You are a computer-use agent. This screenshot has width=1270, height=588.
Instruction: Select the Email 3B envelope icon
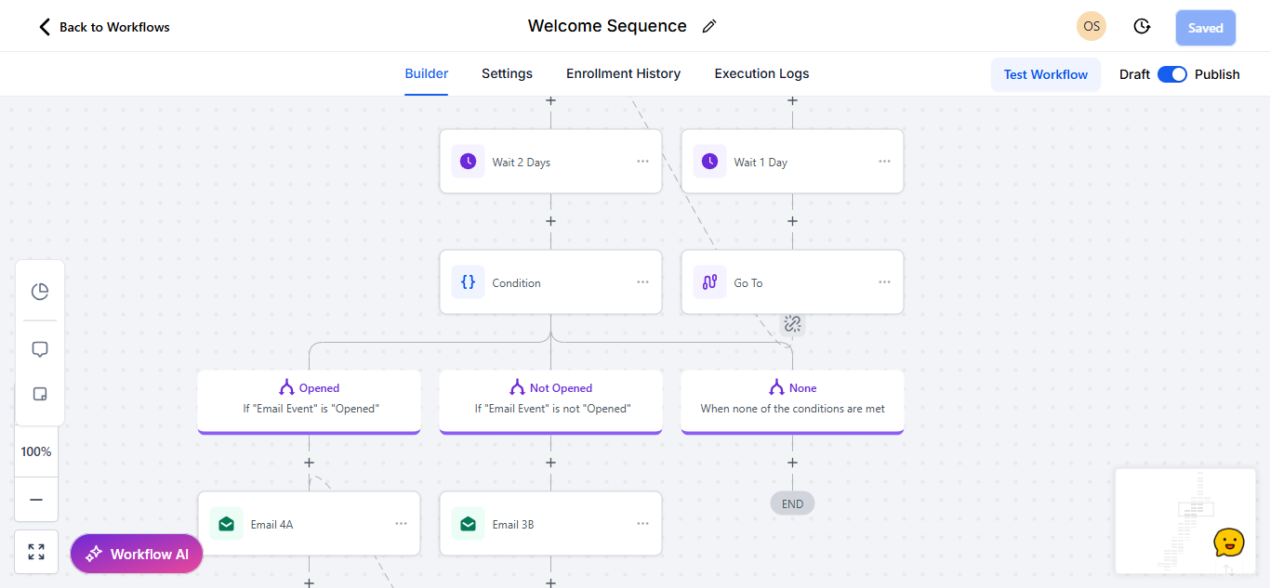pos(469,524)
